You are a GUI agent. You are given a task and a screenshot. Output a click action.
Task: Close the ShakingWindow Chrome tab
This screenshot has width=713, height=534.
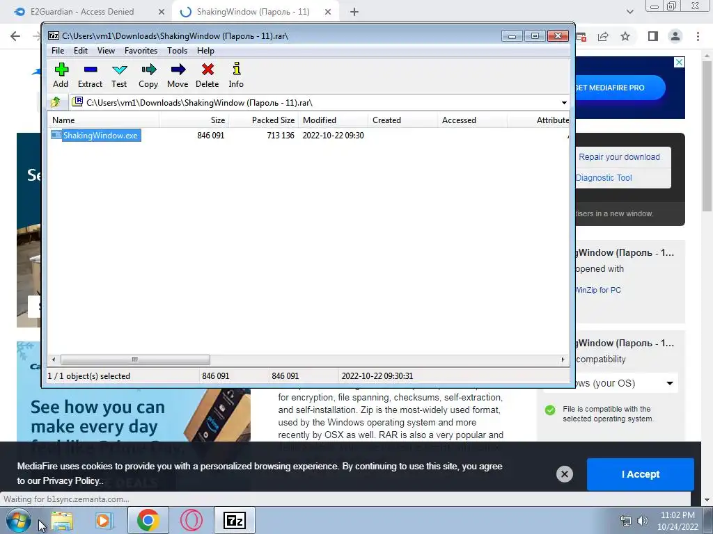pyautogui.click(x=328, y=13)
